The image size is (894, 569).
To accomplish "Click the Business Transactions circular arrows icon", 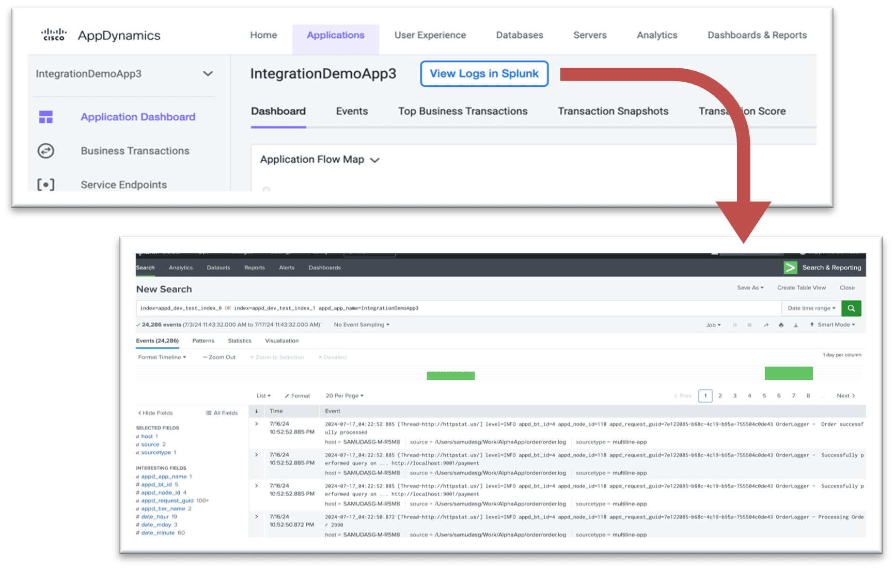I will (x=46, y=151).
